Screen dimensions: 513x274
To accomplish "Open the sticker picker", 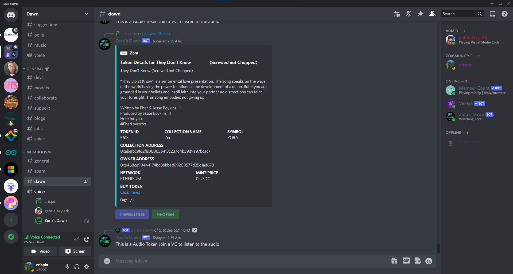I will (417, 261).
